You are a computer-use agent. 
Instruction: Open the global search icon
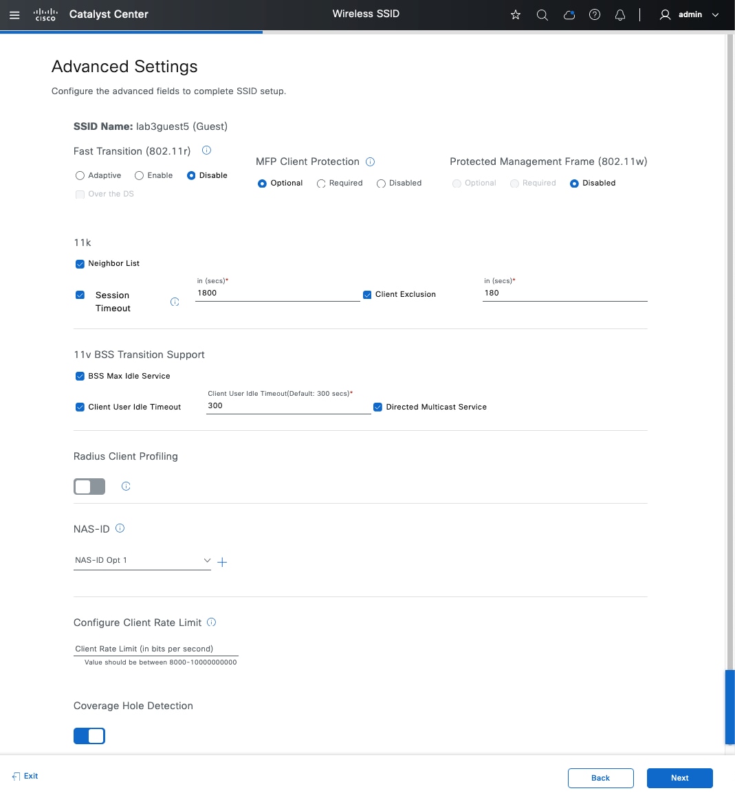click(x=542, y=14)
